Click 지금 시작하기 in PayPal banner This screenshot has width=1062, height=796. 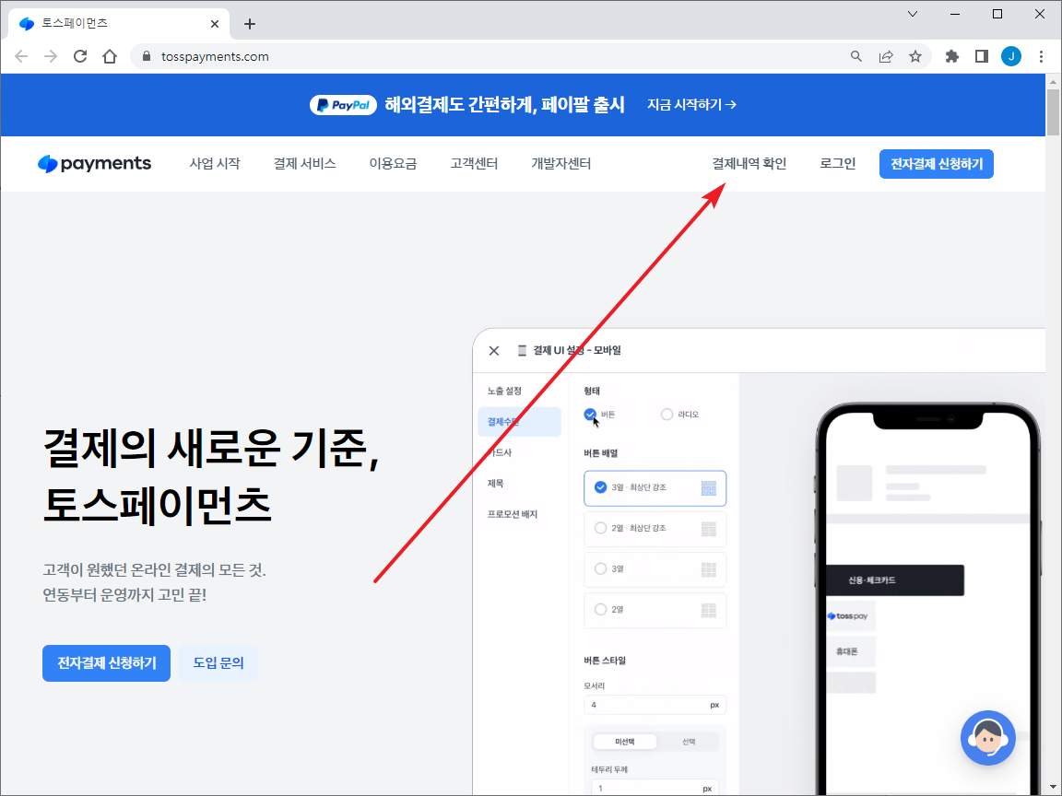[691, 105]
